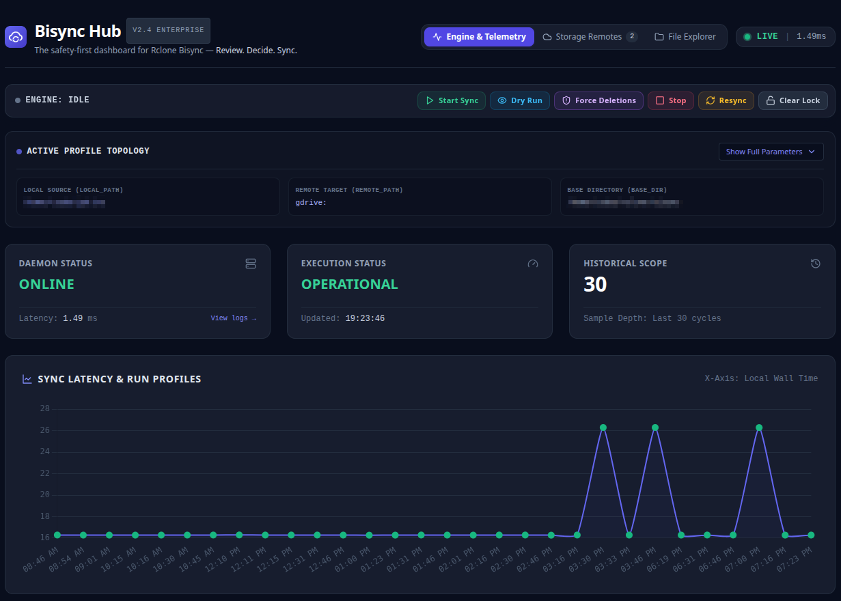Image resolution: width=841 pixels, height=601 pixels.
Task: Trigger a Resync operation
Action: [x=726, y=100]
